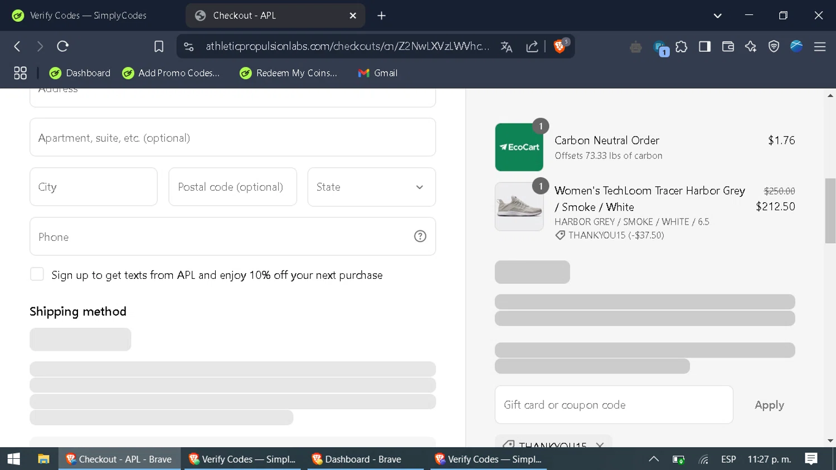This screenshot has width=836, height=470.
Task: Open the apps grid in bookmarks bar
Action: pos(20,73)
